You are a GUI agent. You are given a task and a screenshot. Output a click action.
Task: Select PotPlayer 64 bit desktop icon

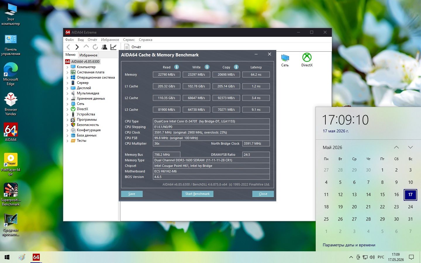coord(11,164)
